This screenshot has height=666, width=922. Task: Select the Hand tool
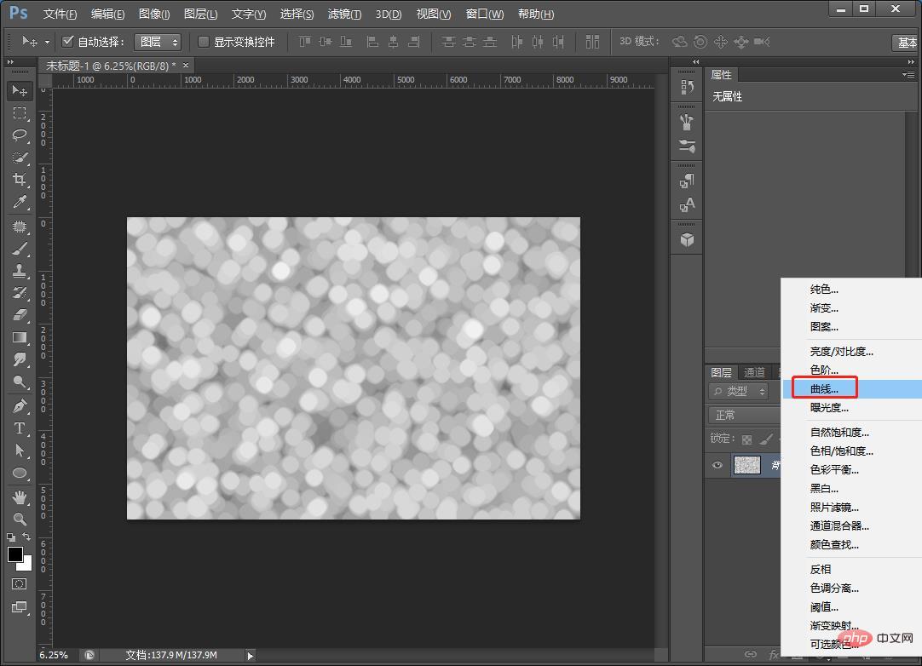20,497
